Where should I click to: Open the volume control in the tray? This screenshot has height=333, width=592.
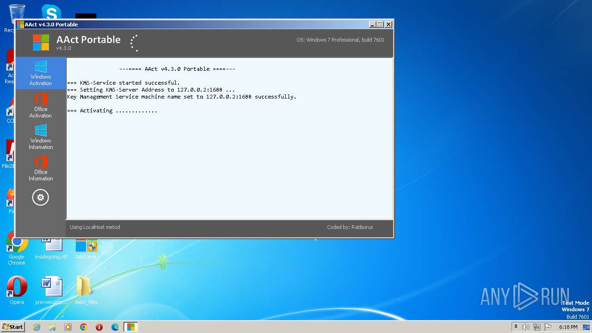tap(526, 327)
